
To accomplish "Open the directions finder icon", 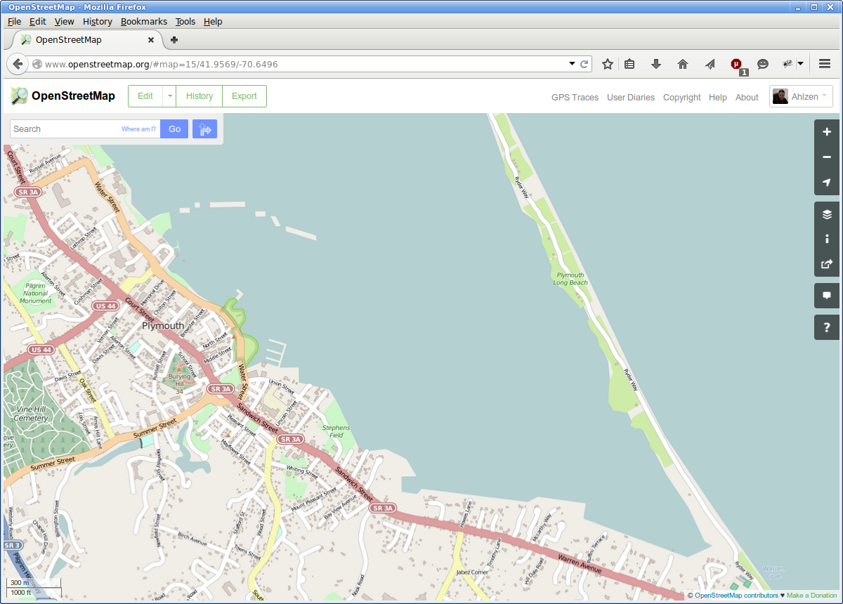I will tap(204, 129).
